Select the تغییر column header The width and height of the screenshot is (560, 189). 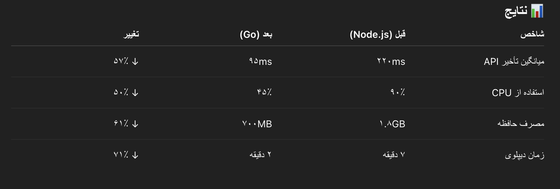click(131, 34)
